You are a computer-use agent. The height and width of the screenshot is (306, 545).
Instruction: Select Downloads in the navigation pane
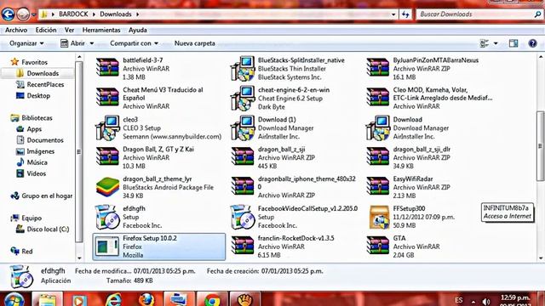[x=43, y=73]
